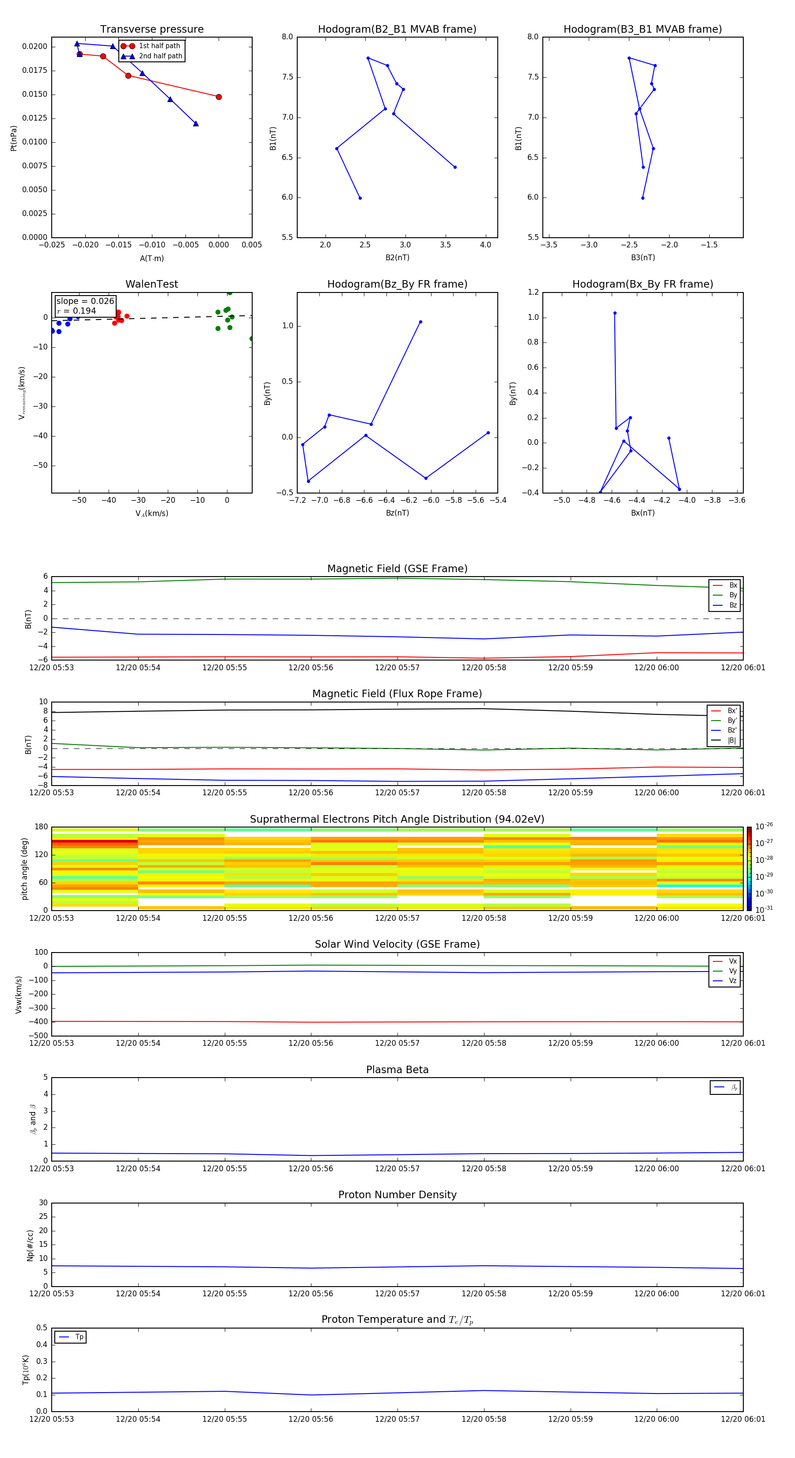The image size is (795, 1458).
Task: Click the 'A(T·m)' x-axis label
Action: tap(151, 258)
